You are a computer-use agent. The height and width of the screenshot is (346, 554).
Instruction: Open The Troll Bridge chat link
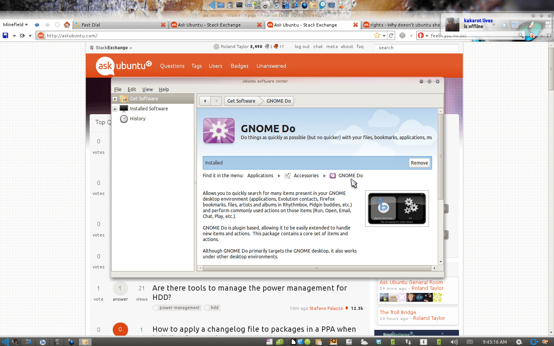click(398, 312)
